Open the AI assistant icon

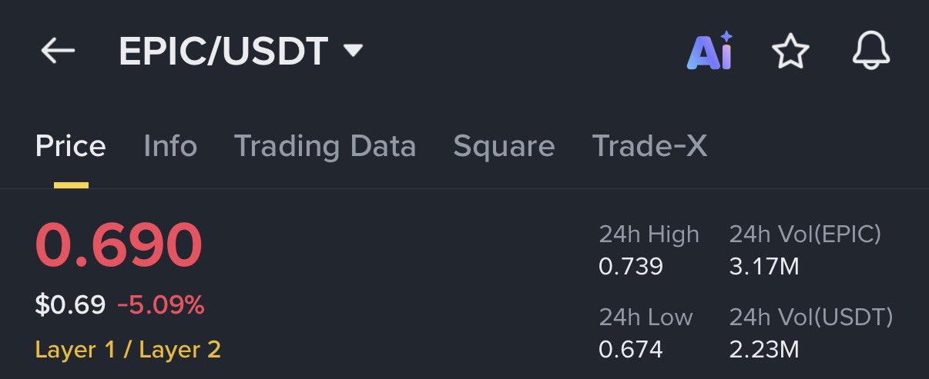point(709,52)
